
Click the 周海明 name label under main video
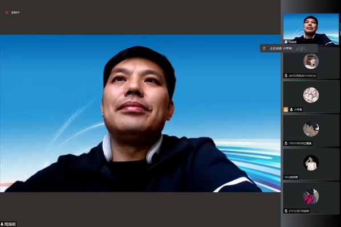tap(10, 224)
